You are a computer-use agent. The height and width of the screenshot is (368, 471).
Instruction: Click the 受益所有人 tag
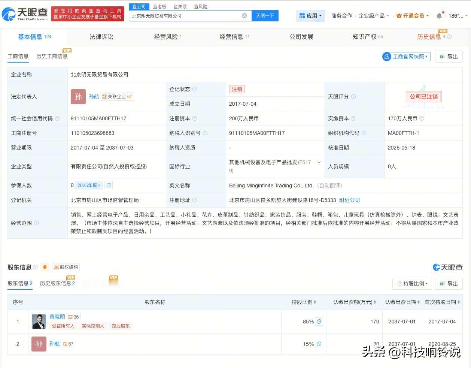[63, 326]
